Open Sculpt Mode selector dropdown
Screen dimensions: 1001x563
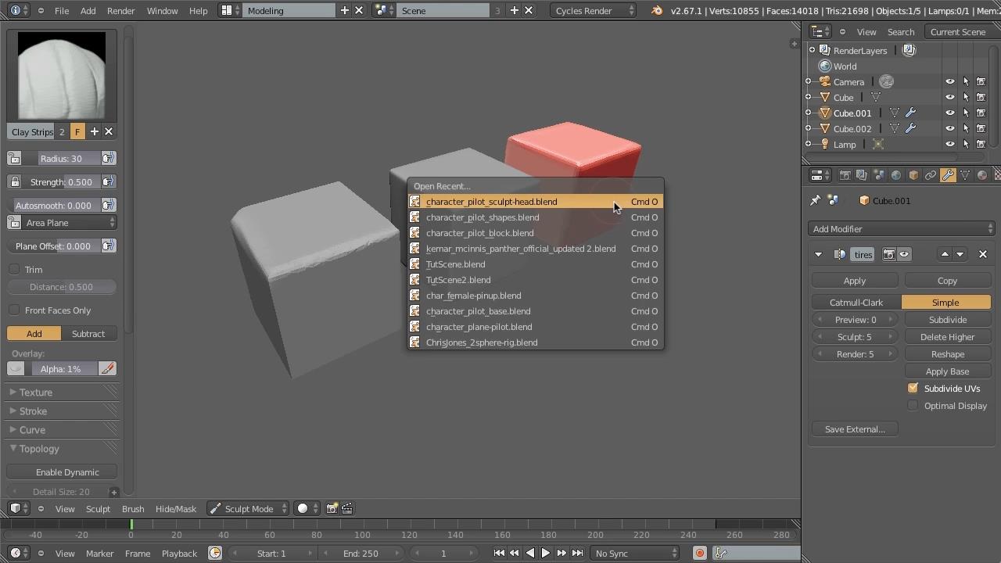(248, 508)
